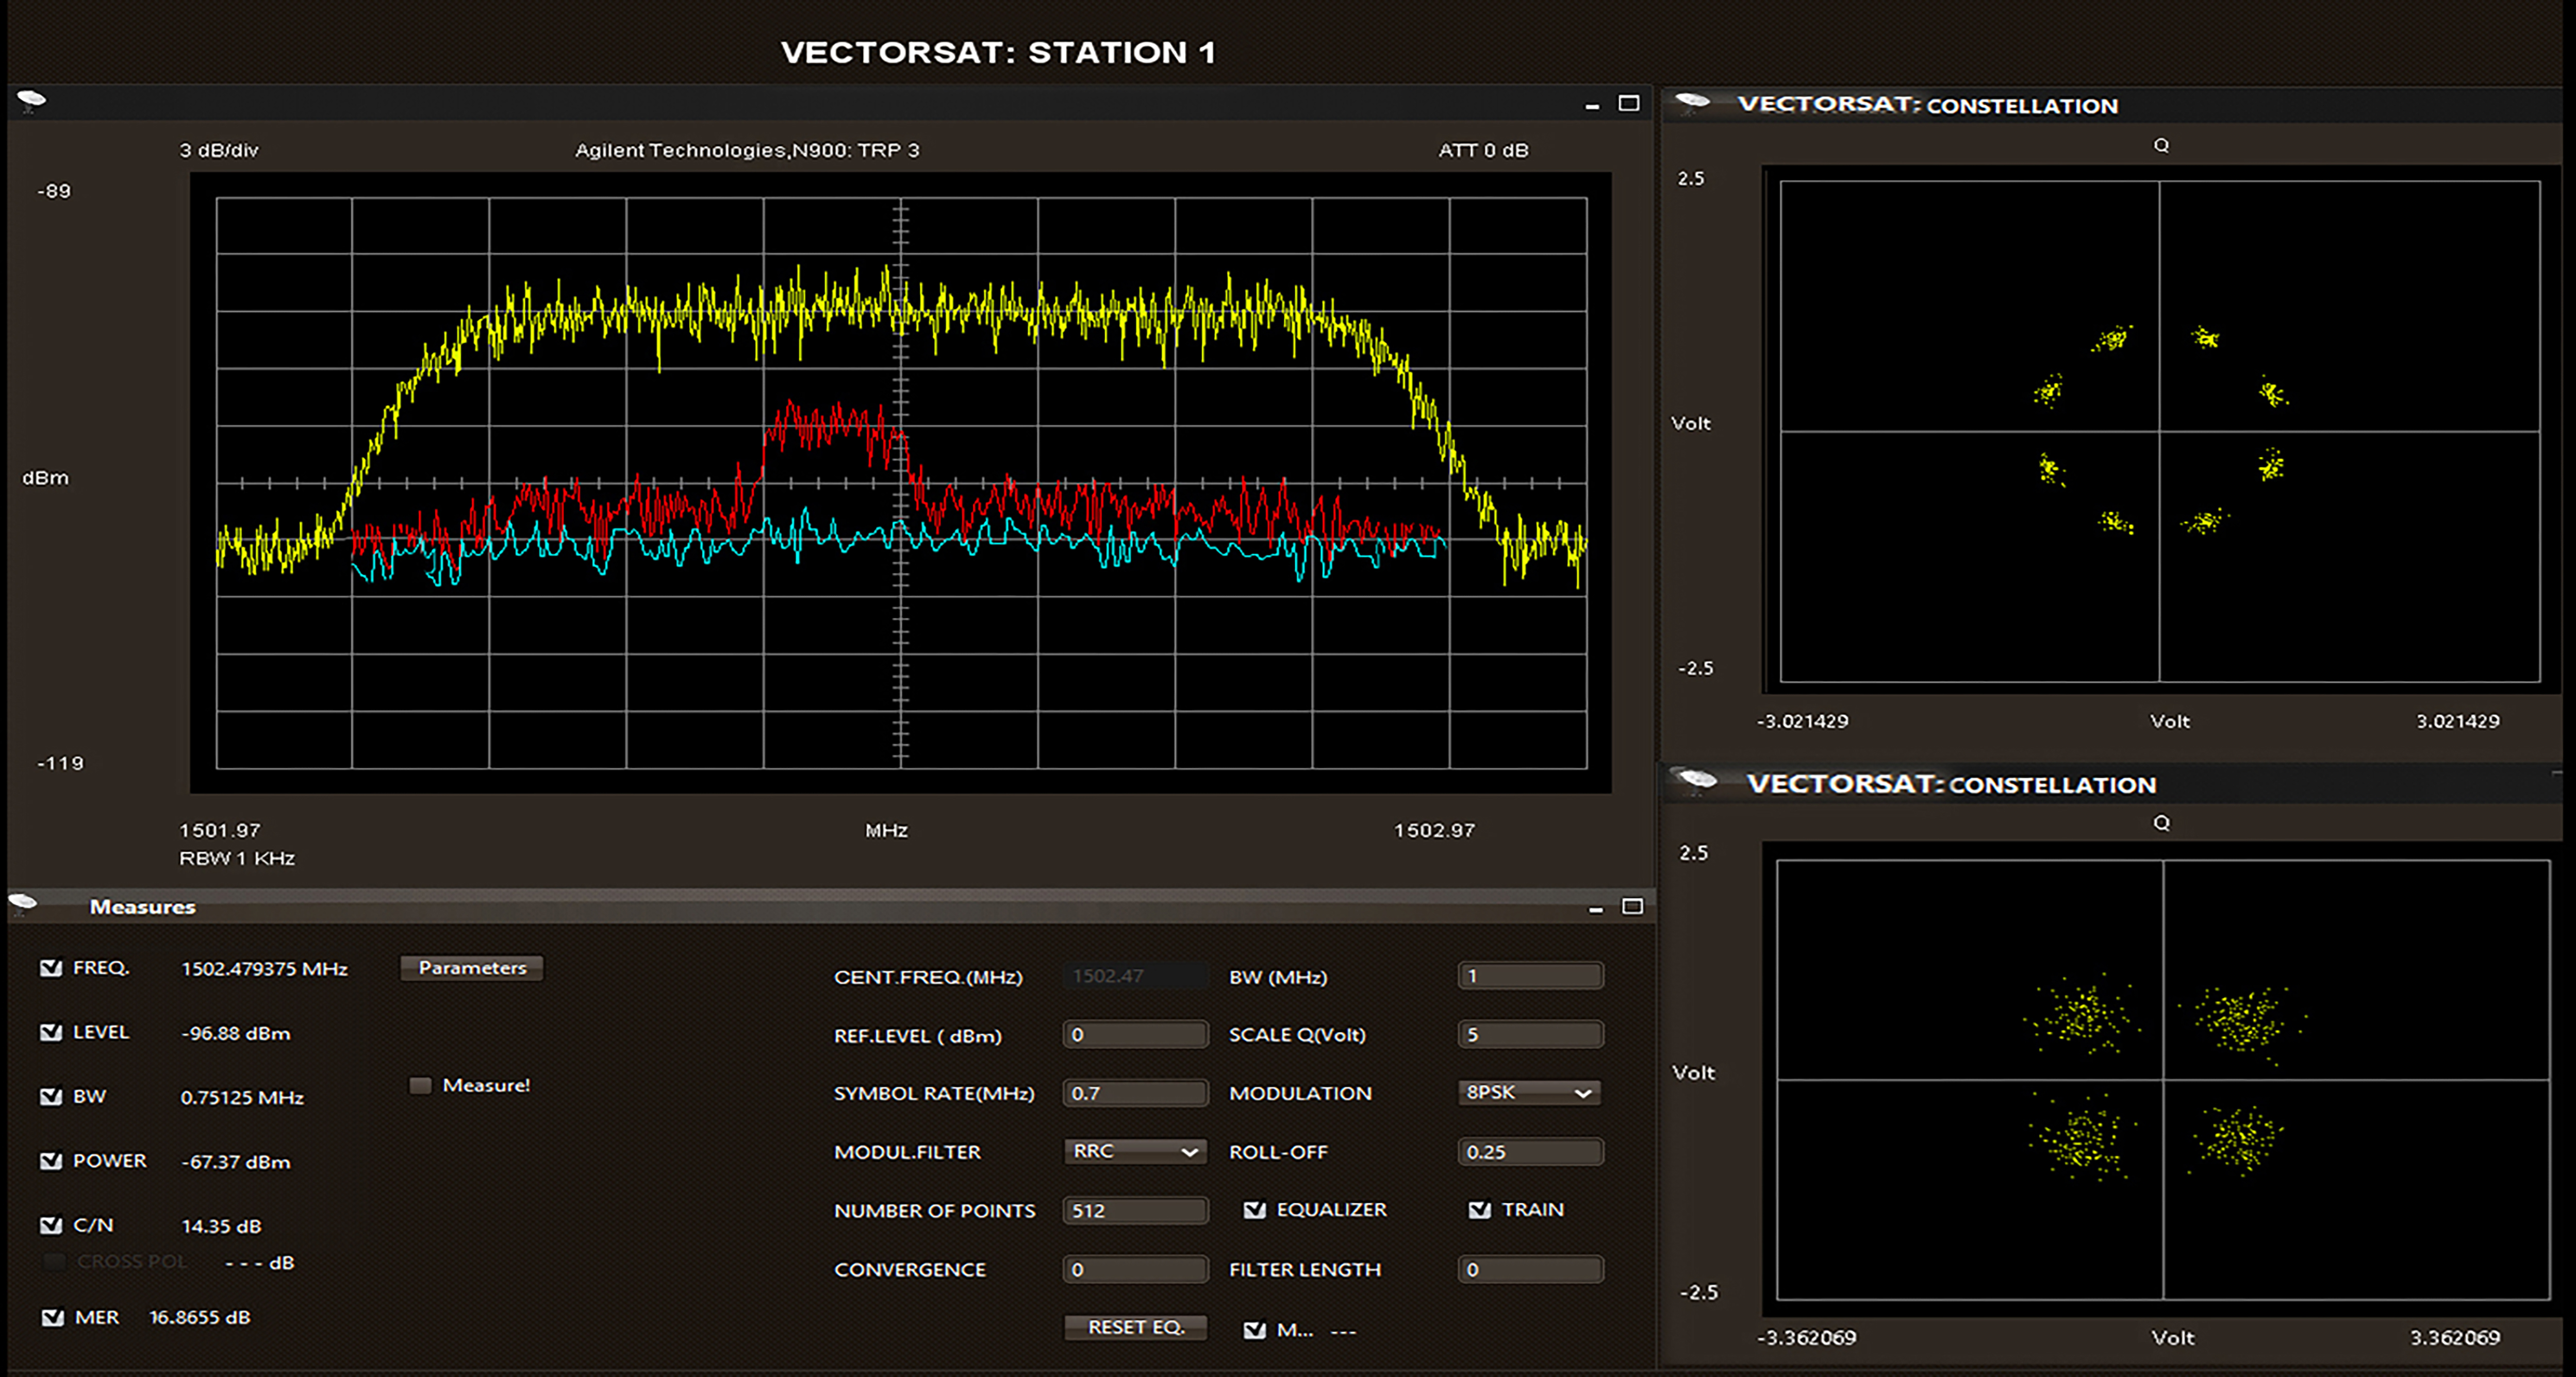Select the REF.LEVEL (dBm) input field
2576x1377 pixels.
(1134, 1034)
